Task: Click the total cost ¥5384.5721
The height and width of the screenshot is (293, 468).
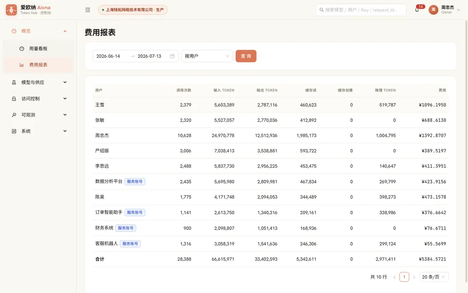Action: (433, 259)
